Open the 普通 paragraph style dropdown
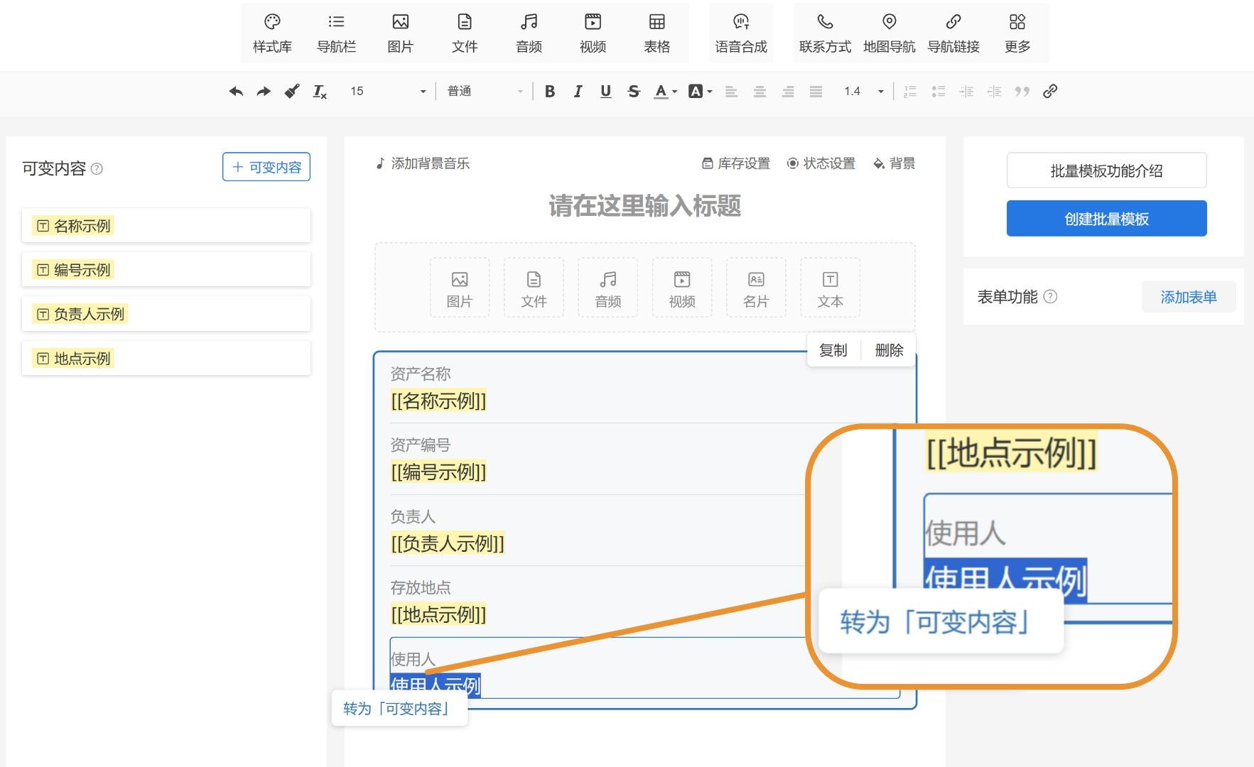Screen dimensions: 1254x767 [486, 91]
